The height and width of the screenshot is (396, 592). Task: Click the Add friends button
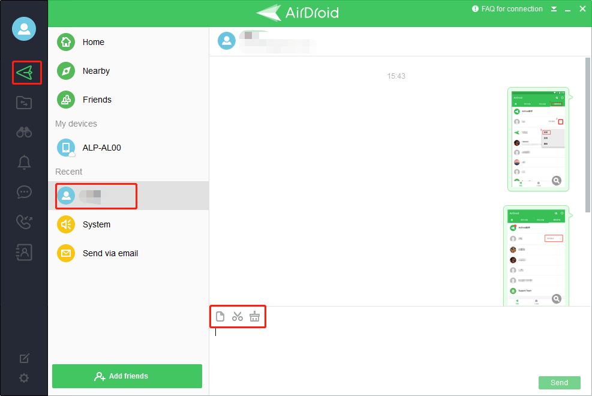pyautogui.click(x=127, y=376)
